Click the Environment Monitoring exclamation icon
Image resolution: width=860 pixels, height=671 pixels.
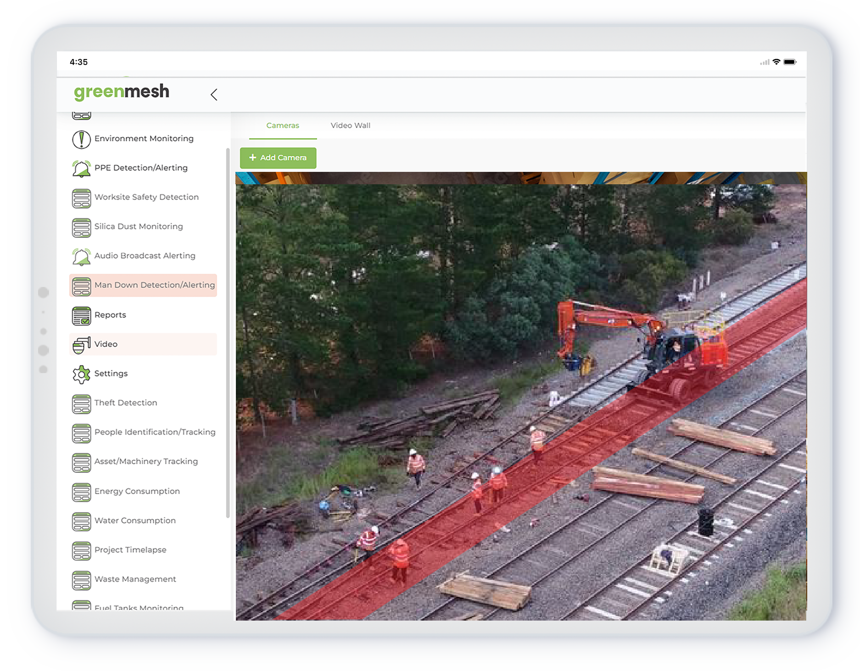click(x=81, y=139)
